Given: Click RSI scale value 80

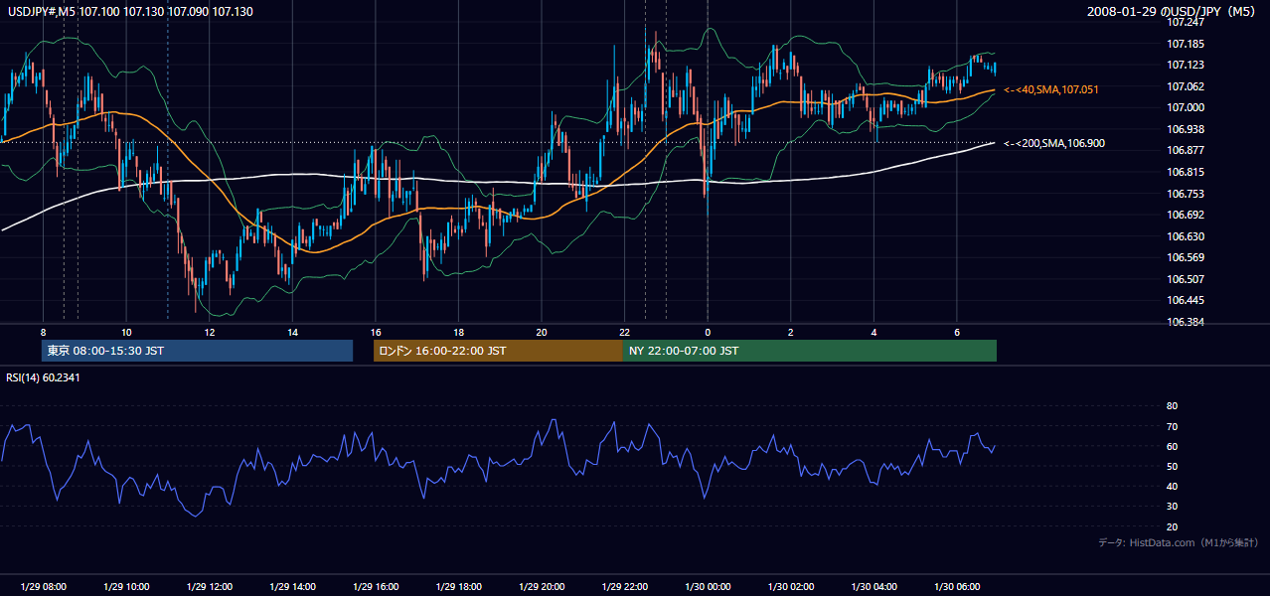Looking at the screenshot, I should [1172, 406].
